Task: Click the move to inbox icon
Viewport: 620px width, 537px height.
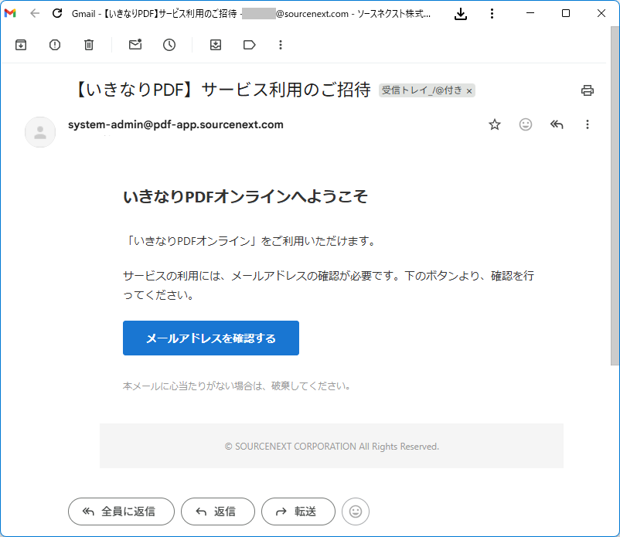Action: (216, 45)
